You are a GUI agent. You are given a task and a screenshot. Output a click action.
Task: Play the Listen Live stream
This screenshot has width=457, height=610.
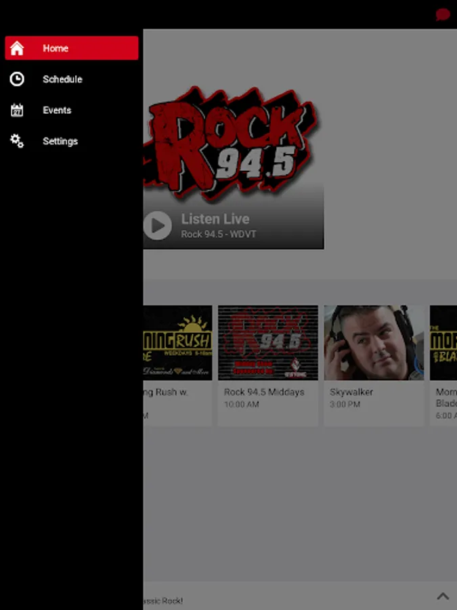click(x=157, y=226)
